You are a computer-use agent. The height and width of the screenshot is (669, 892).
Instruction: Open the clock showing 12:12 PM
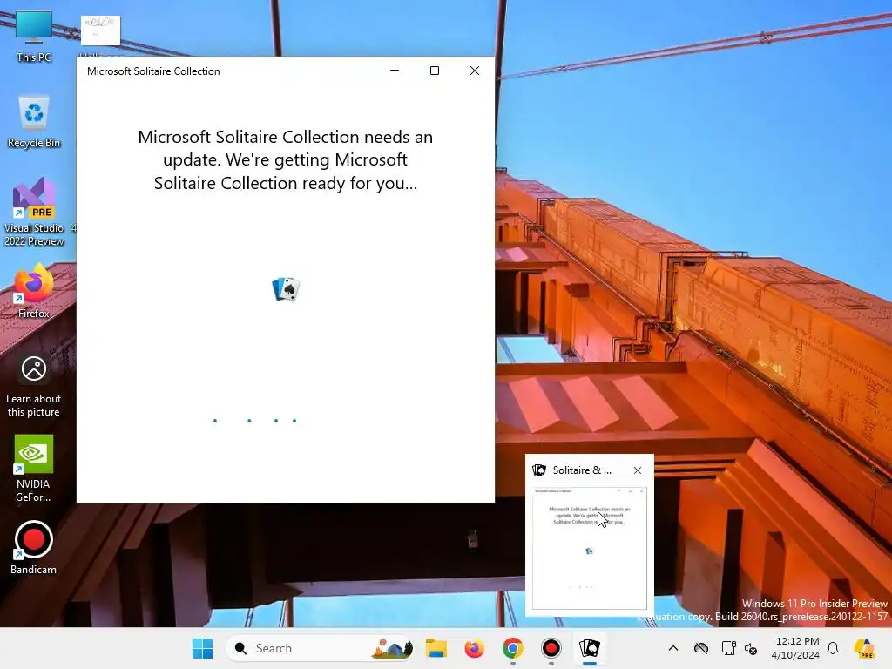(x=796, y=648)
